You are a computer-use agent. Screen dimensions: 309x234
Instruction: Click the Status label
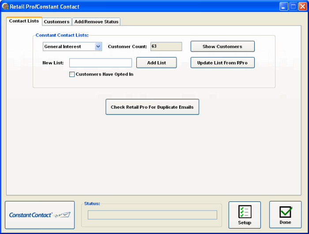tap(92, 204)
